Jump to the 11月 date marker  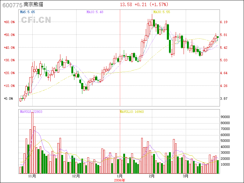(x=32, y=176)
